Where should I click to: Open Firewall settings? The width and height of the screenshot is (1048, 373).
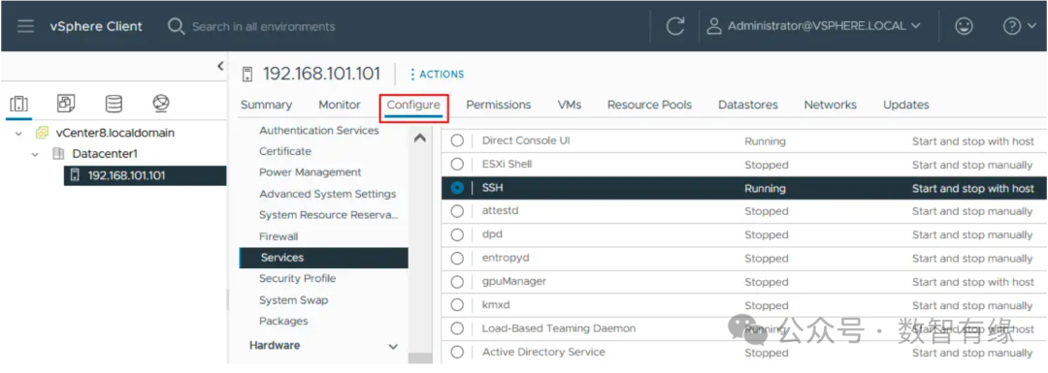point(278,236)
